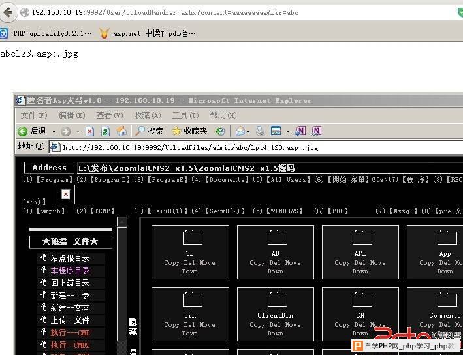Open the ClientBin folder icon

tap(278, 300)
